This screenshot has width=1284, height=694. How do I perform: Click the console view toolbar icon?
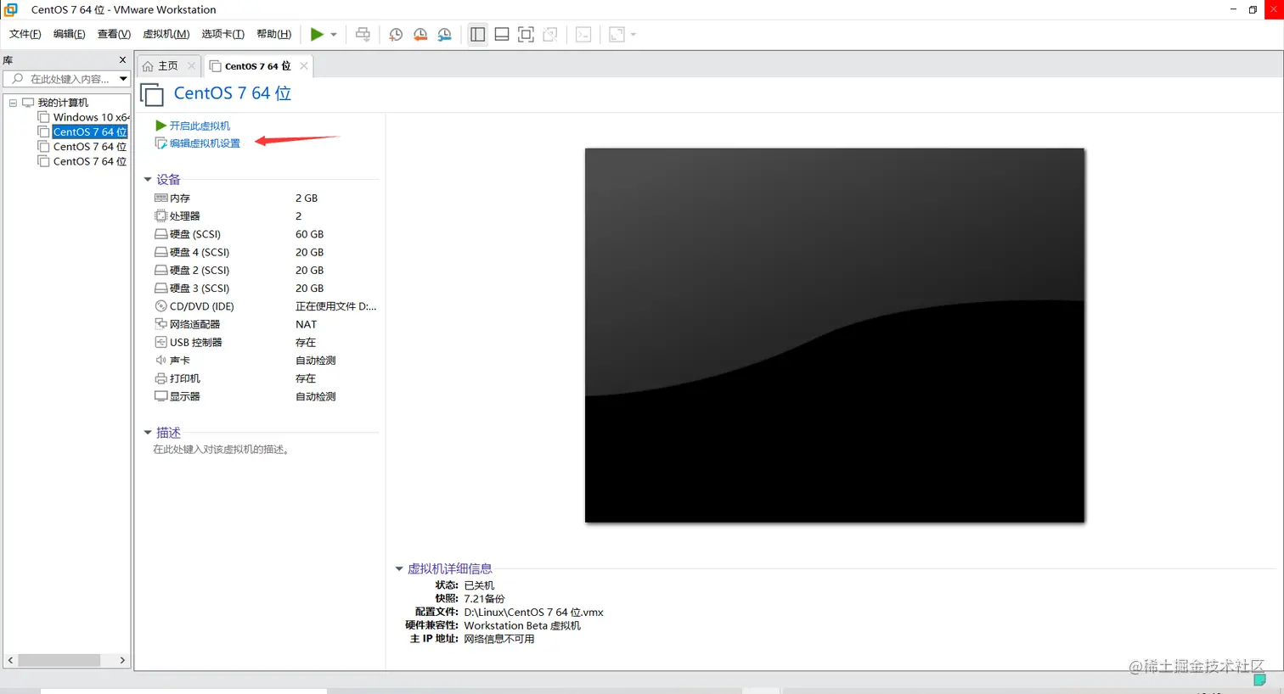583,34
